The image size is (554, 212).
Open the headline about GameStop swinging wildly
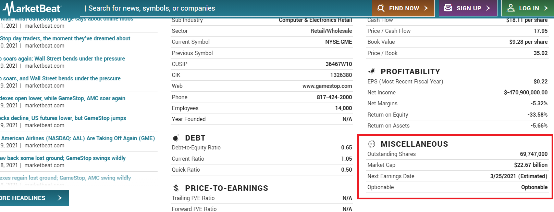pyautogui.click(x=63, y=158)
